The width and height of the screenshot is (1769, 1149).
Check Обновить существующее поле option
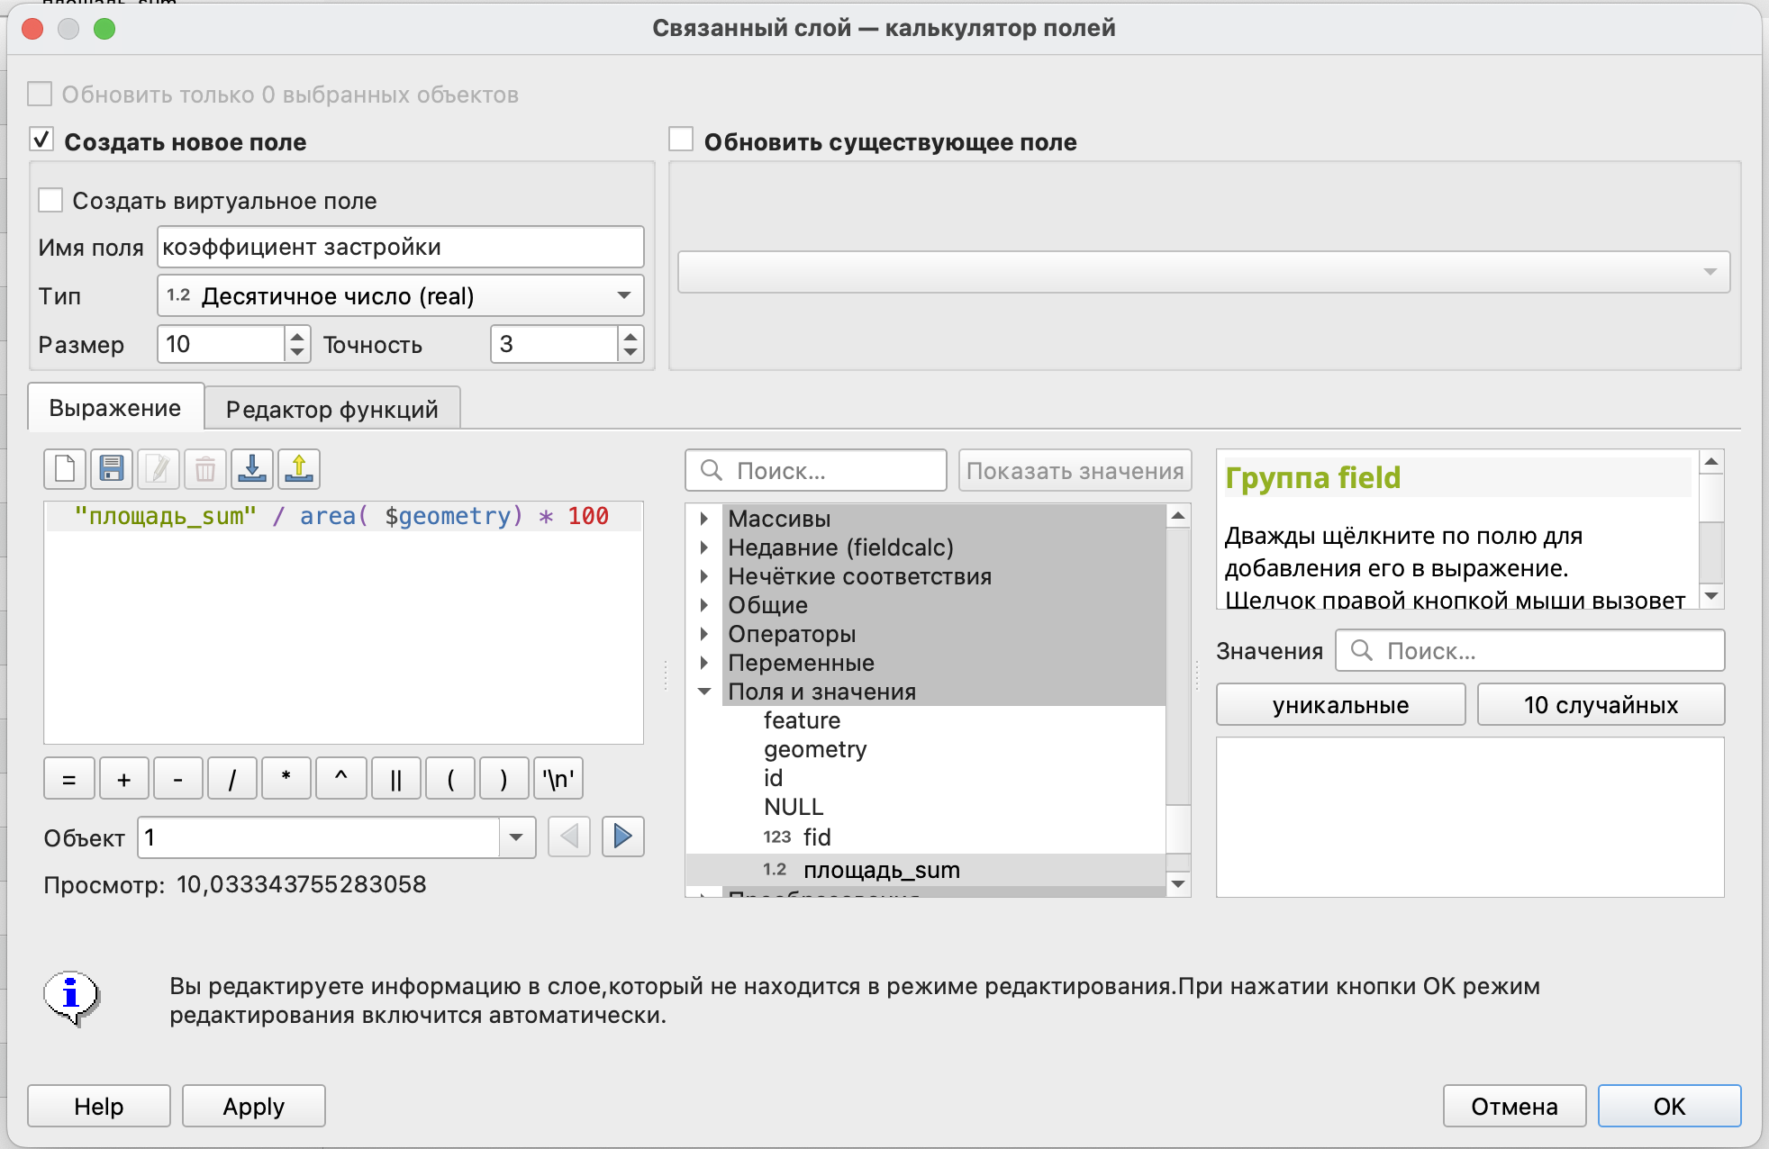click(x=681, y=140)
